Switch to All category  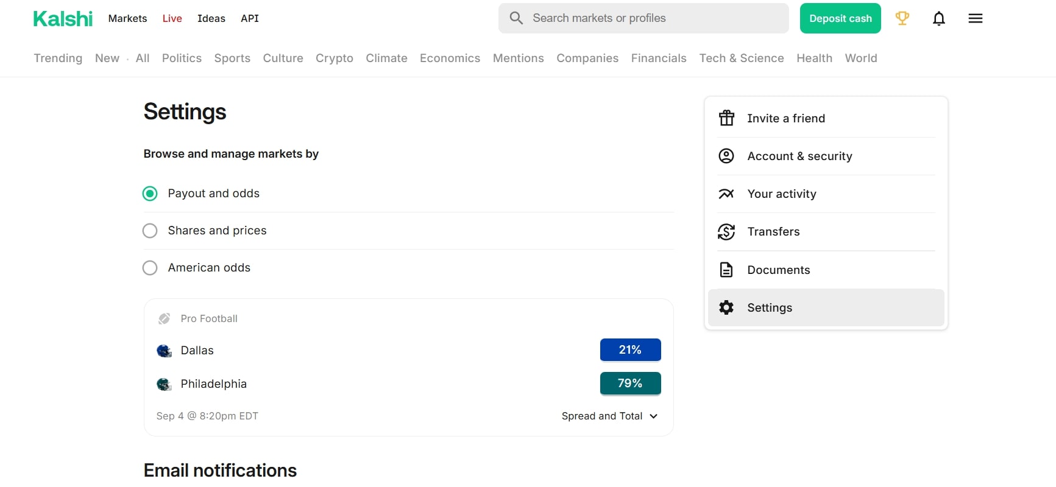143,58
